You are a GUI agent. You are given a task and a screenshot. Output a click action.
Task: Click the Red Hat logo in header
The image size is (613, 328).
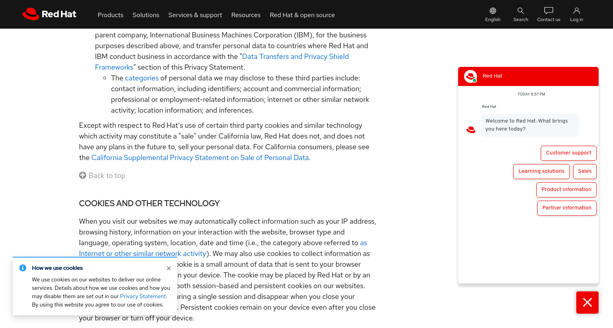pos(49,14)
